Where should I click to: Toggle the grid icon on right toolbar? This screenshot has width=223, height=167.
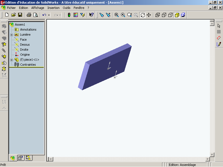[x=219, y=32]
